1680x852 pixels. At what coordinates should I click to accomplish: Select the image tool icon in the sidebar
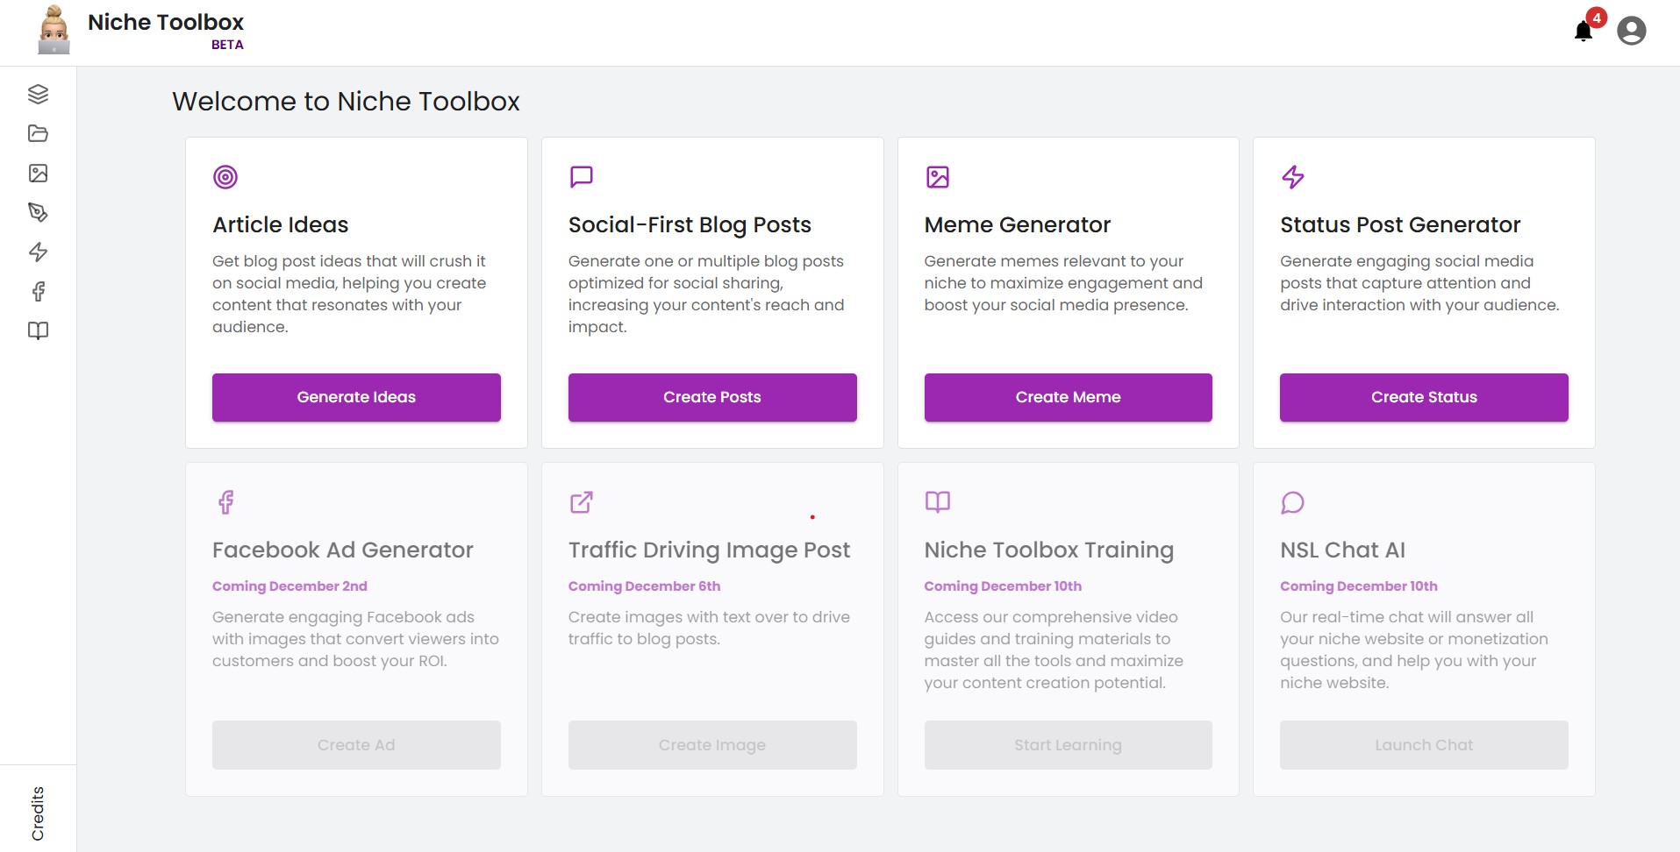pyautogui.click(x=37, y=173)
